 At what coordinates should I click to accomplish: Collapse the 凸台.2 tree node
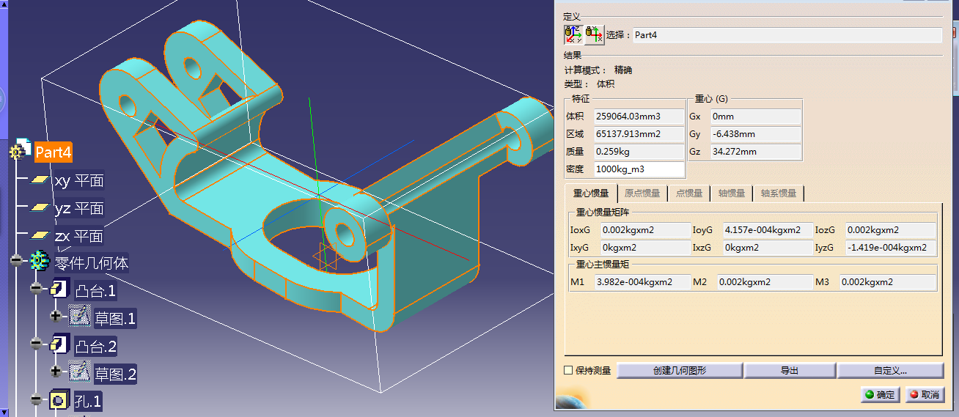pyautogui.click(x=36, y=344)
